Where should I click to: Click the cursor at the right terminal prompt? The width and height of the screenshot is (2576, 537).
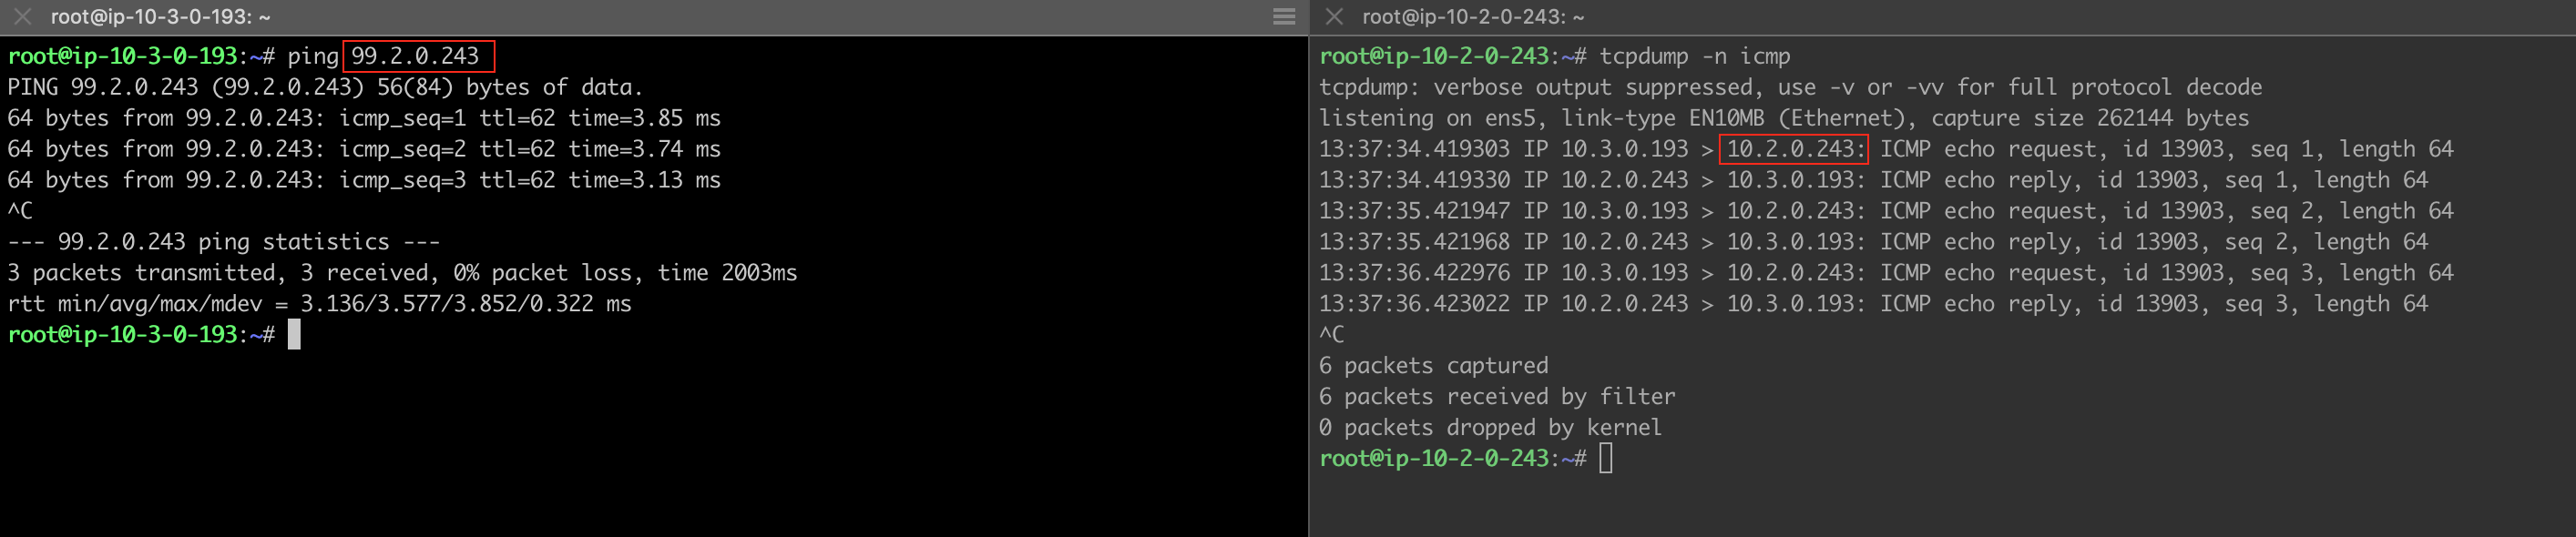(x=1605, y=459)
